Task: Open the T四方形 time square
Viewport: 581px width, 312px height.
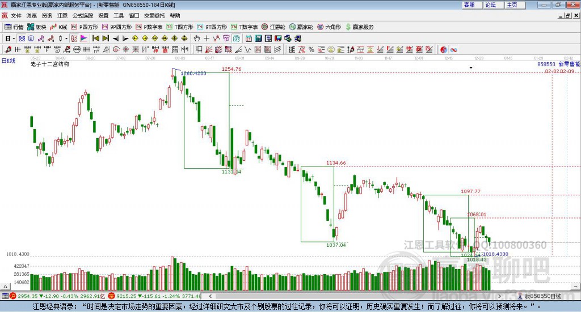Action: (x=180, y=27)
